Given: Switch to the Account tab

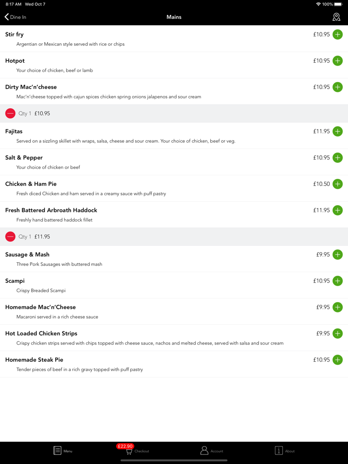Looking at the screenshot, I should pyautogui.click(x=211, y=451).
